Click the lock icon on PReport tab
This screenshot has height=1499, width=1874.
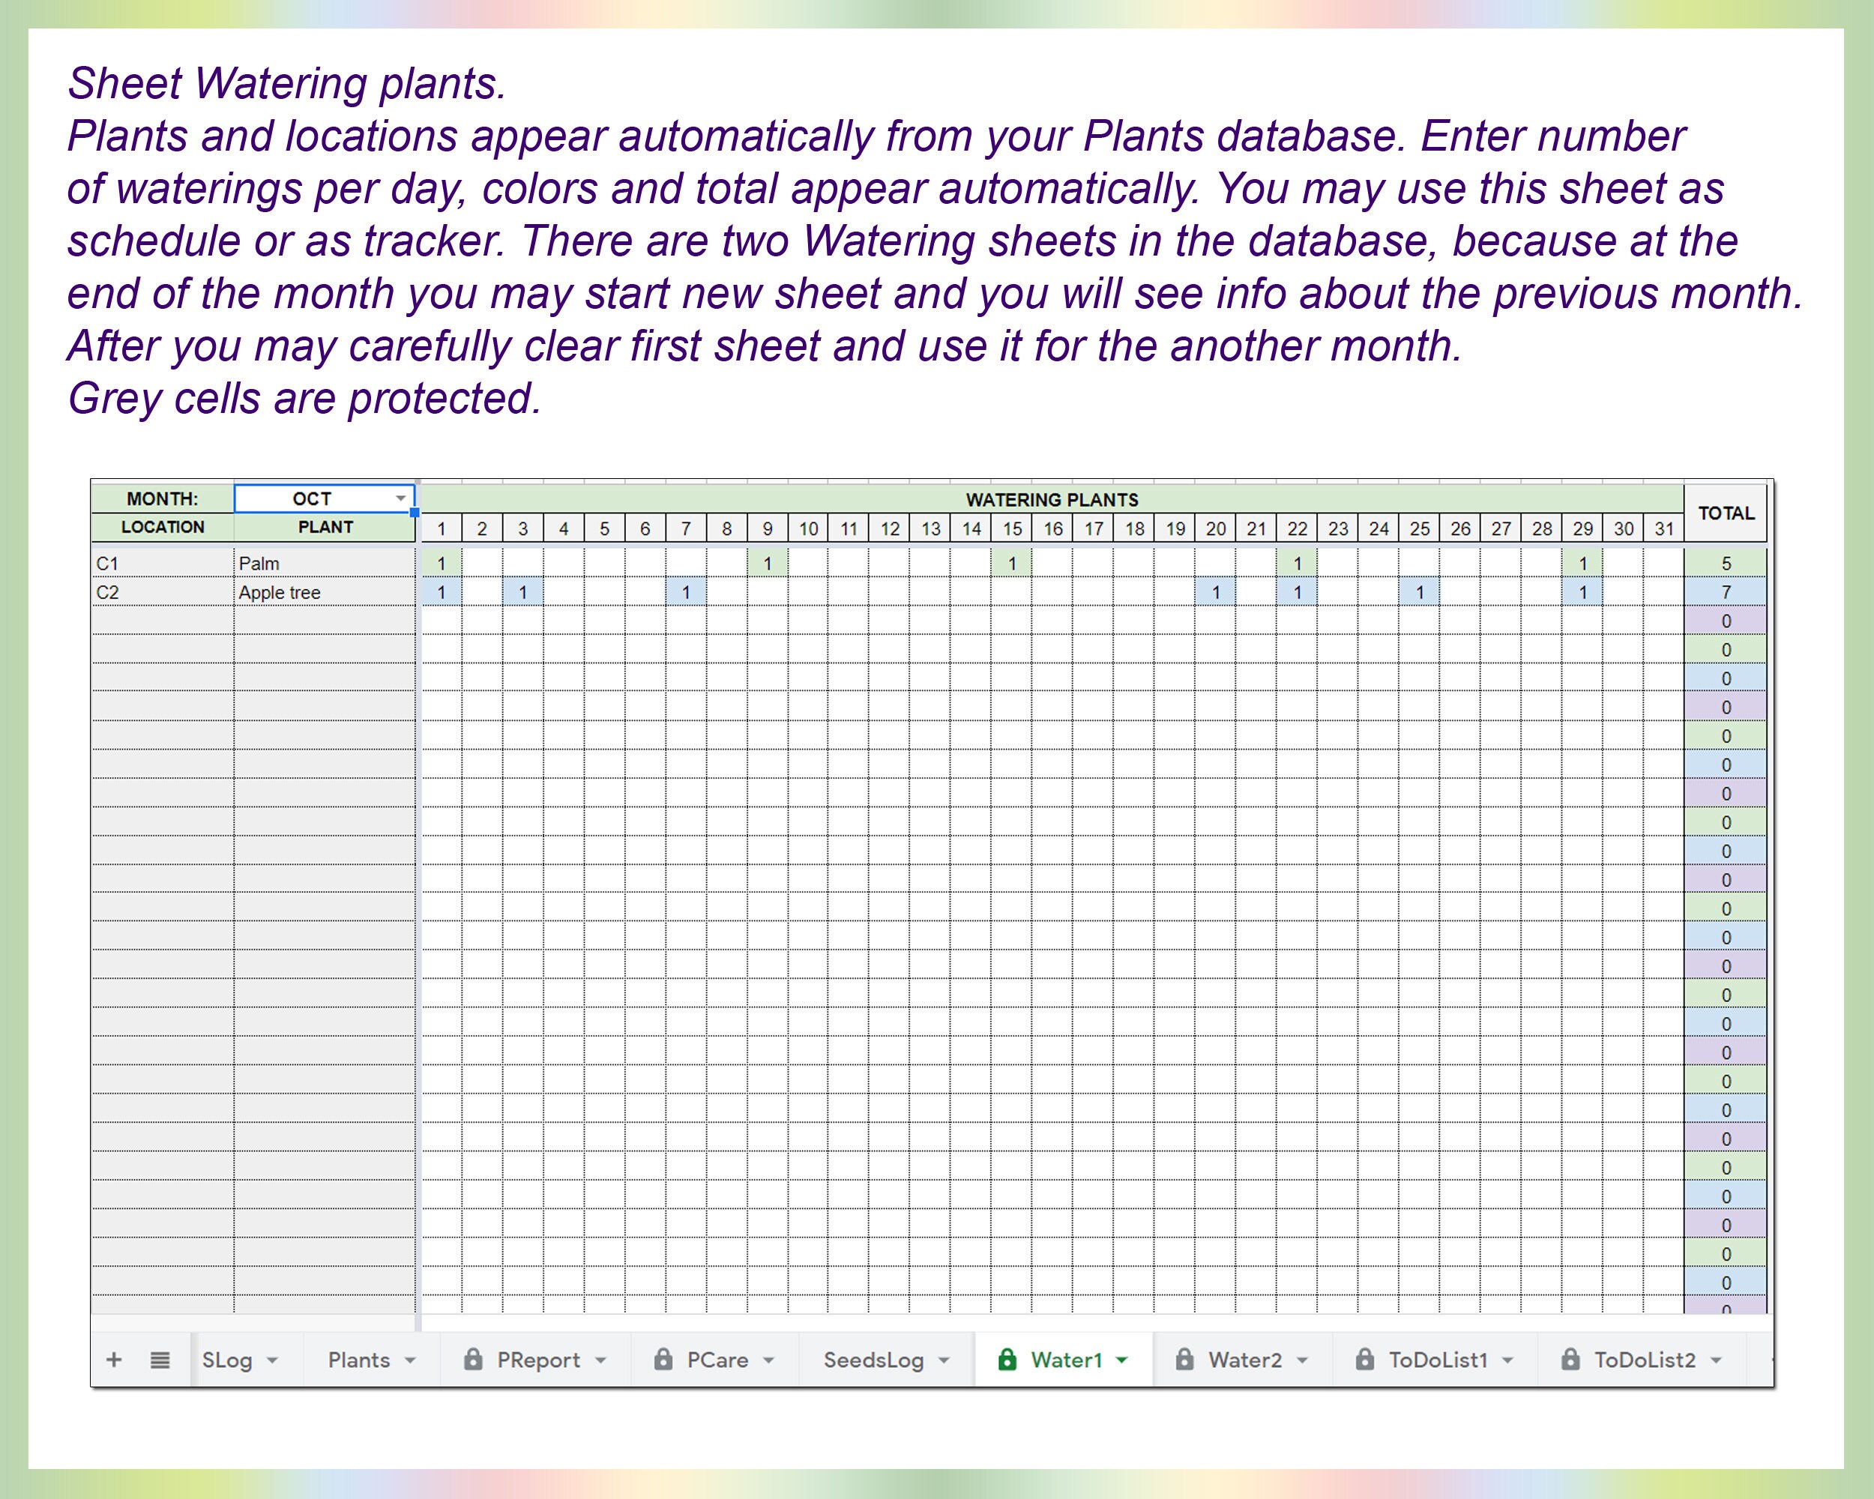coord(474,1359)
